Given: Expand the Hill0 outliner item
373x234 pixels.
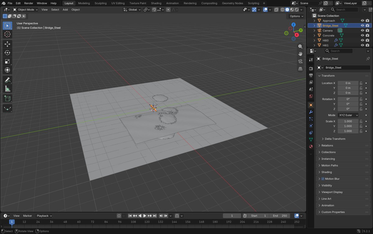Looking at the screenshot, I should tap(315, 40).
